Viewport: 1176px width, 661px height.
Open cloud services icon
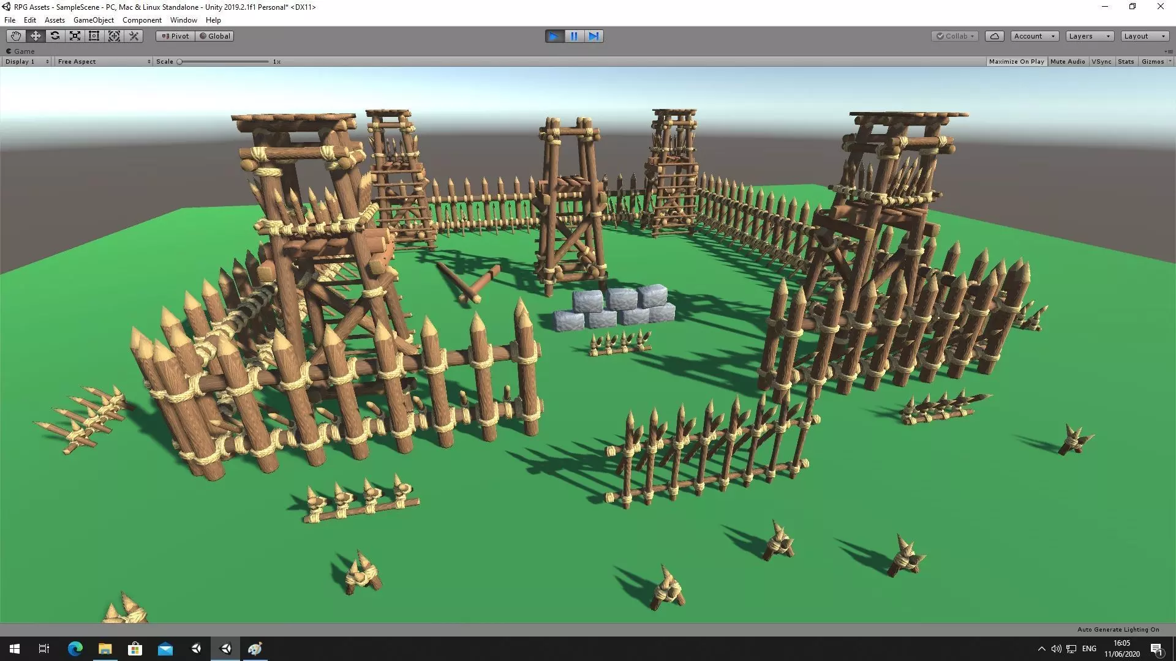(994, 36)
